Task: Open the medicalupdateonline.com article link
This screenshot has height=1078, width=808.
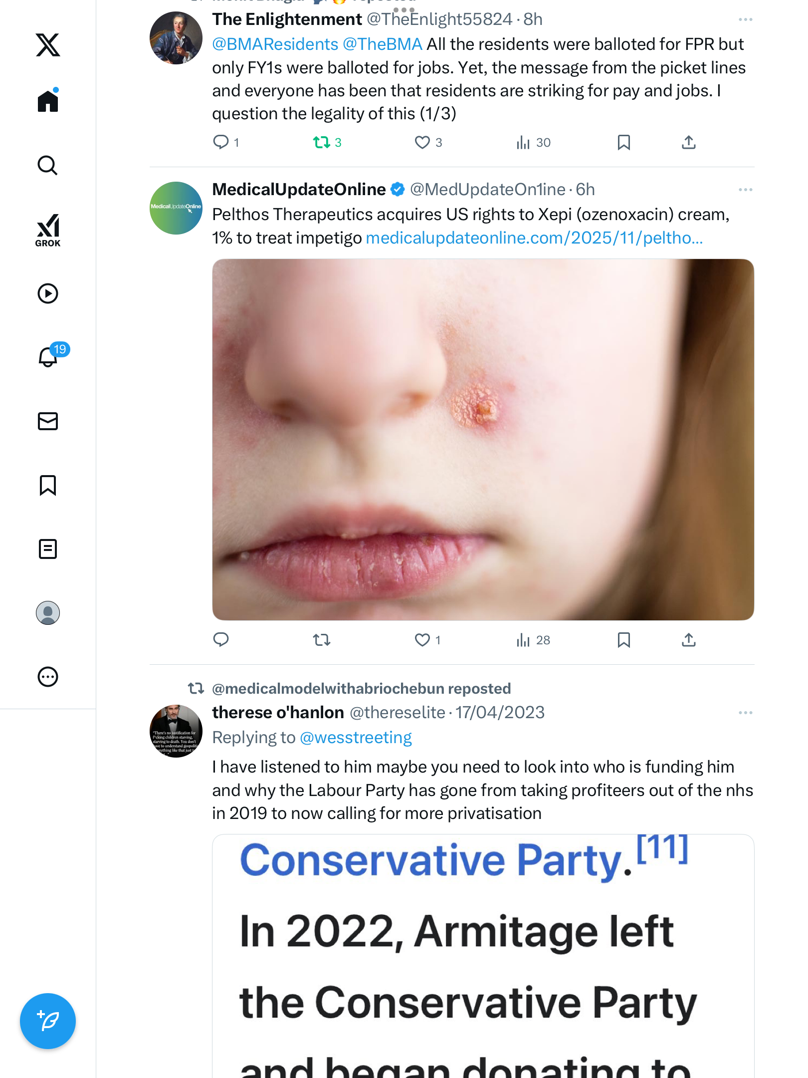Action: click(534, 238)
